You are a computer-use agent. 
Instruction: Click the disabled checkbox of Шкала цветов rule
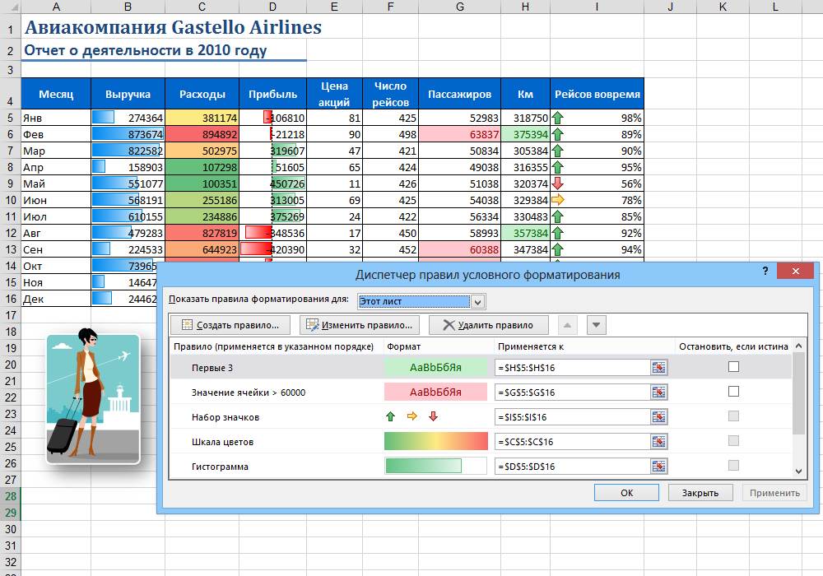[734, 441]
